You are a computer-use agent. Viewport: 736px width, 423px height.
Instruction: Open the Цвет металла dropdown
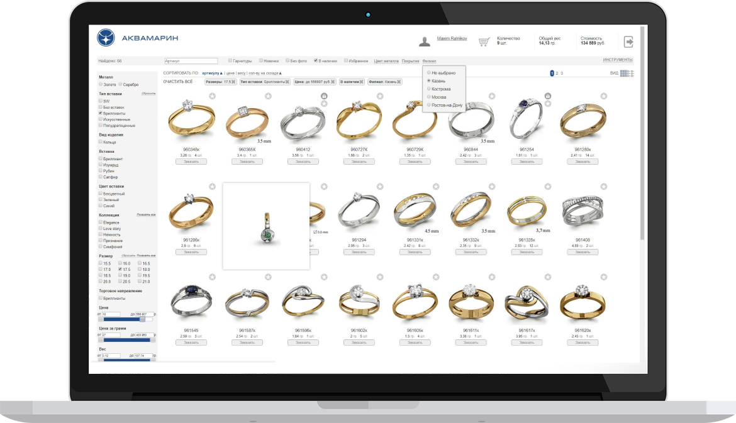[386, 61]
